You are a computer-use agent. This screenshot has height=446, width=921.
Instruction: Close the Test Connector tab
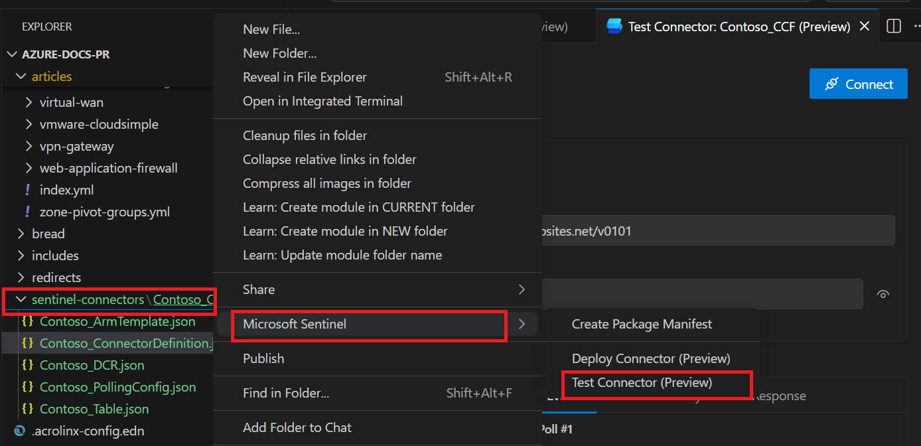tap(864, 27)
